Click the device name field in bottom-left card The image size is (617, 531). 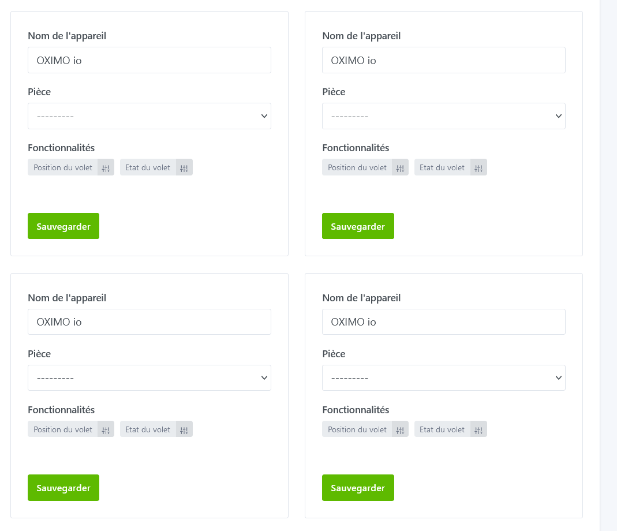click(149, 322)
